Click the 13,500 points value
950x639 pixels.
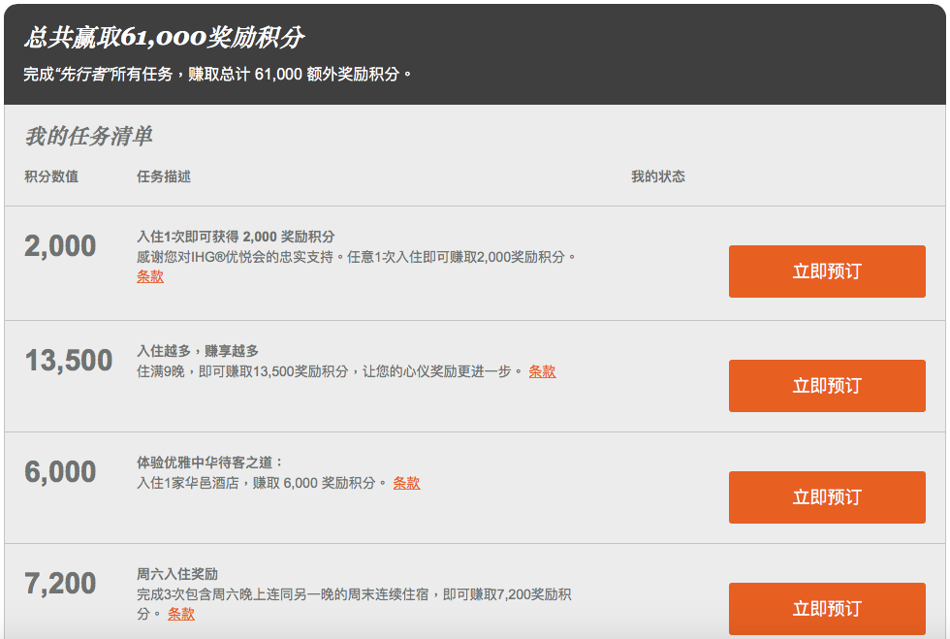[69, 360]
